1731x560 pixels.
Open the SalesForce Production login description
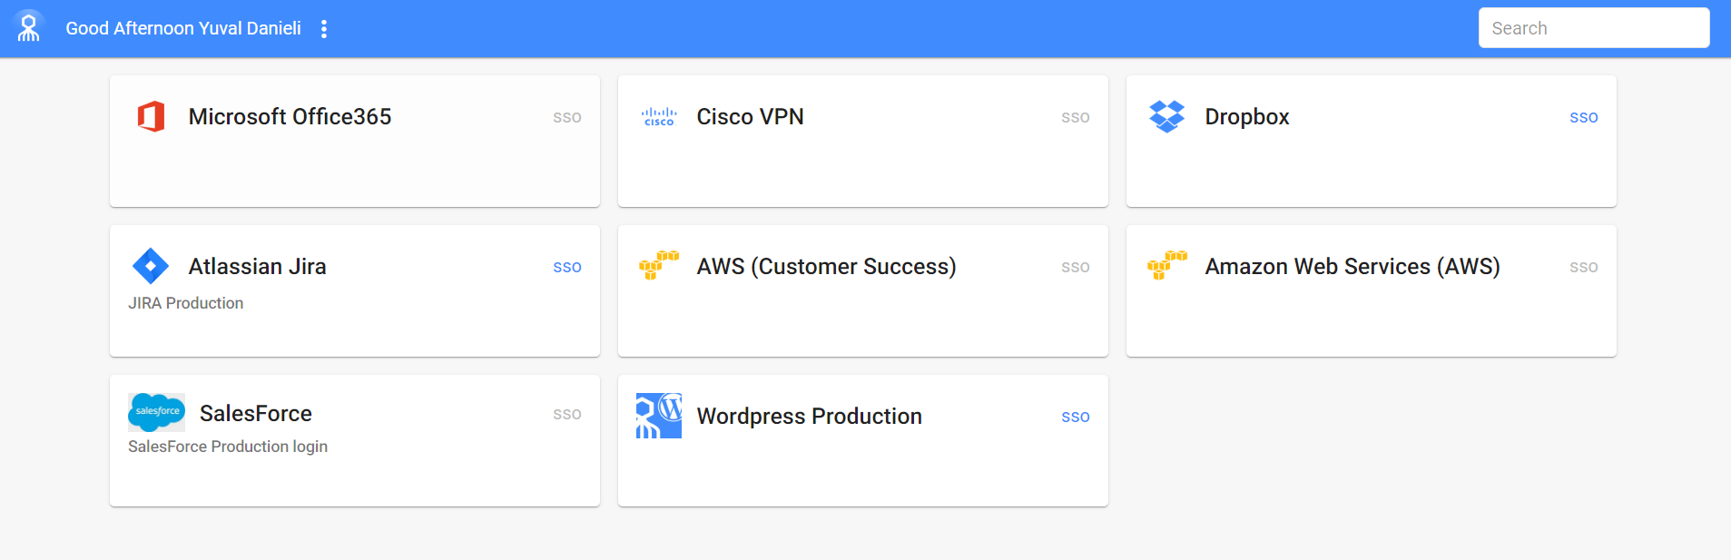click(x=228, y=447)
